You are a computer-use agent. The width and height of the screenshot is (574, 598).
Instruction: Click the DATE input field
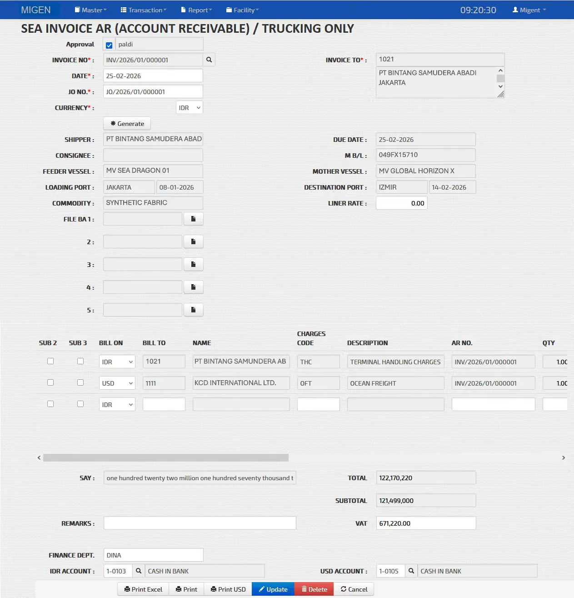click(153, 76)
